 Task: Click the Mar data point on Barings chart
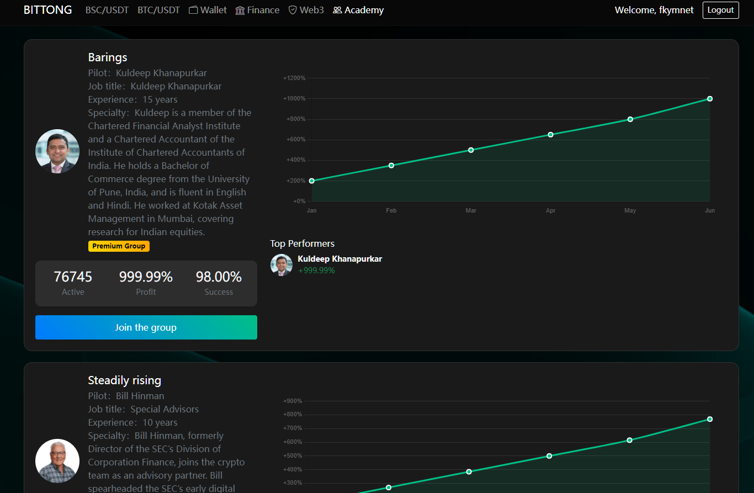coord(471,150)
